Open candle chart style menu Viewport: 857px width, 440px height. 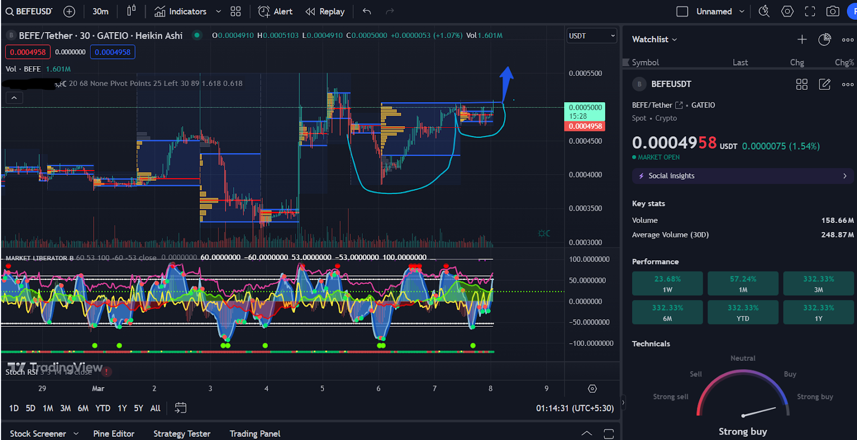pos(131,11)
